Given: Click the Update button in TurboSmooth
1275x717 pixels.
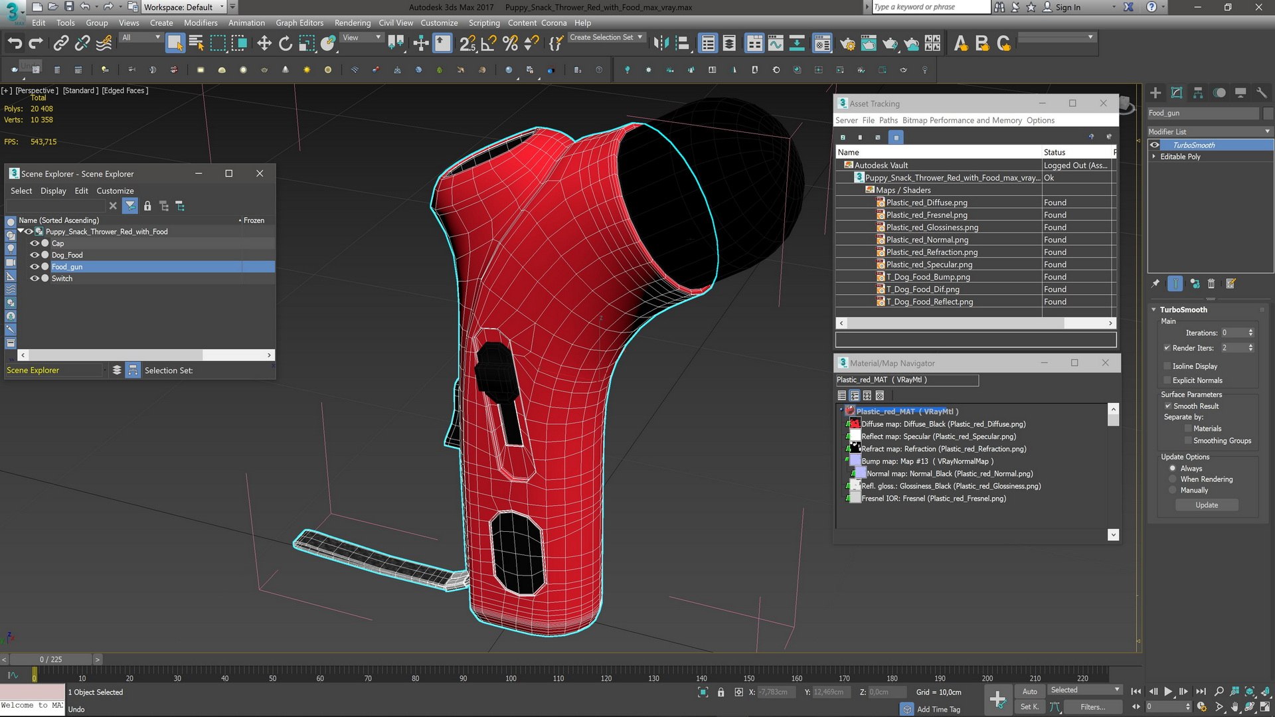Looking at the screenshot, I should click(x=1206, y=505).
